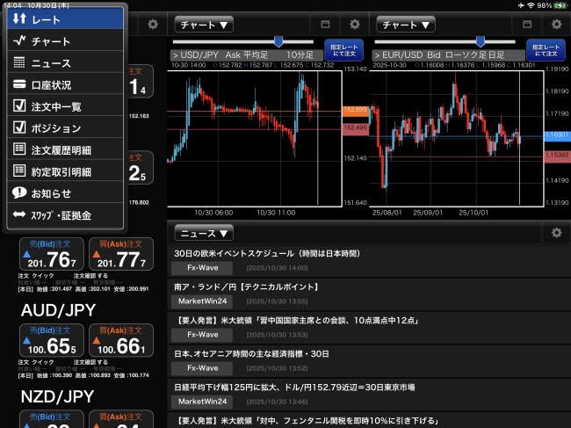
Task: Open news 30日の欧米イベントスケジュール
Action: [x=369, y=261]
